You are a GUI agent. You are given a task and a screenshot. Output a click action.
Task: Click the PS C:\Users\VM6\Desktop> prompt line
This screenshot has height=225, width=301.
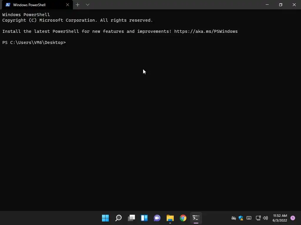(x=34, y=42)
